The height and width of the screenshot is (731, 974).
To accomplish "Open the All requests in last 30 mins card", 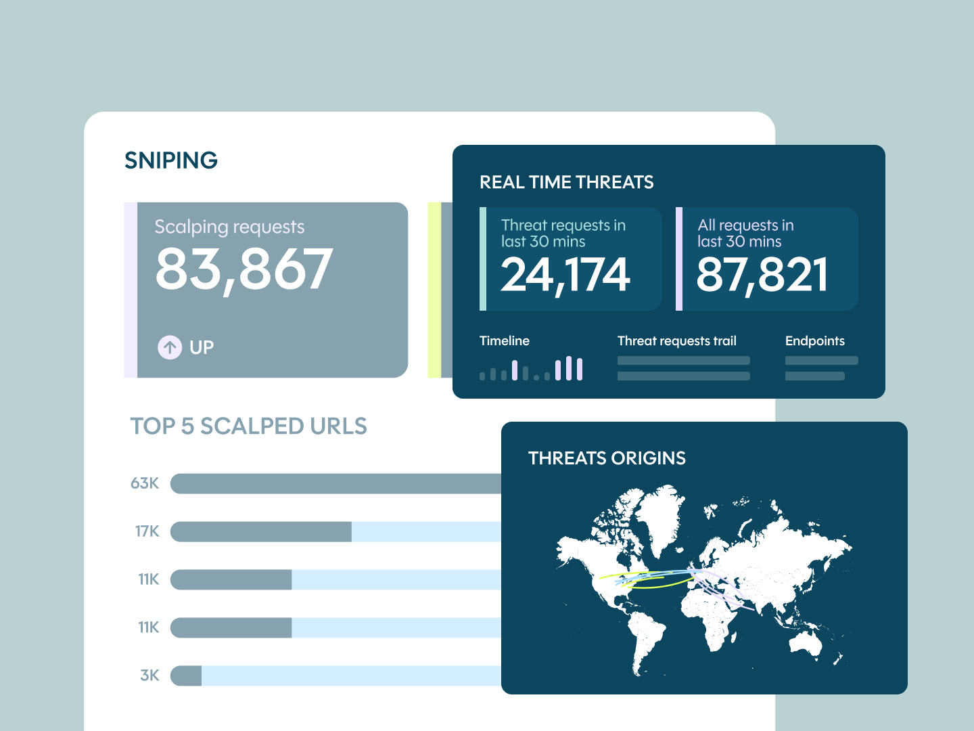I will [x=767, y=259].
